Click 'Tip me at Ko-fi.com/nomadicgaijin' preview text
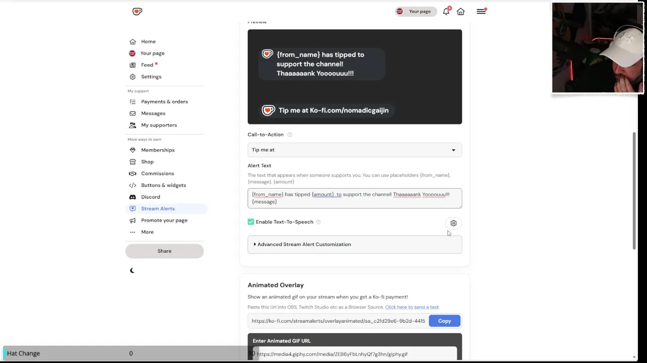Screen dimensions: 647x363 click(333, 110)
